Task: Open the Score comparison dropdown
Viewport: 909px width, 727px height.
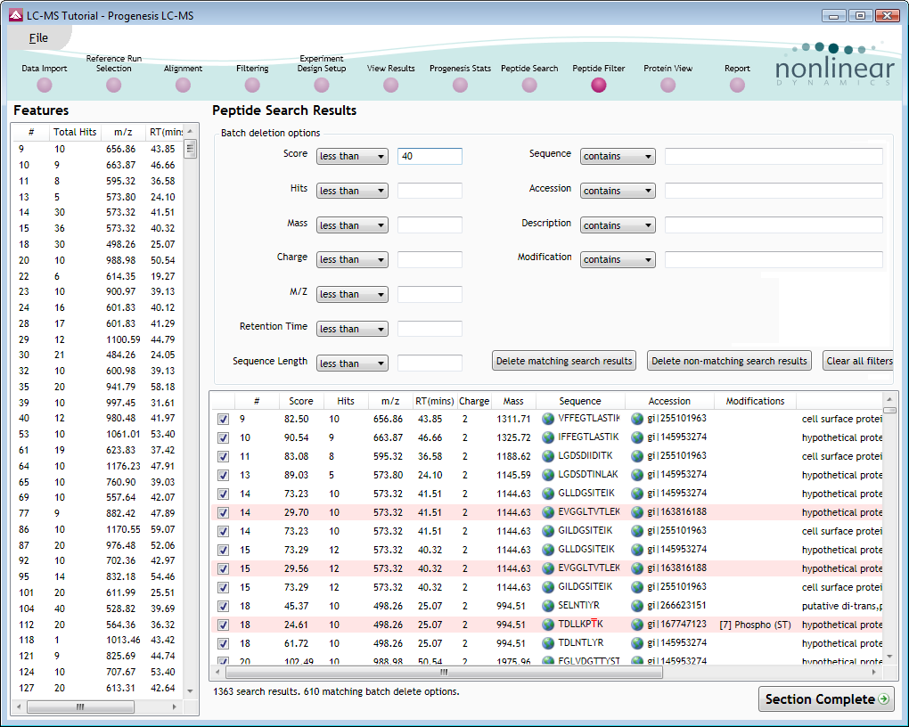Action: tap(352, 156)
